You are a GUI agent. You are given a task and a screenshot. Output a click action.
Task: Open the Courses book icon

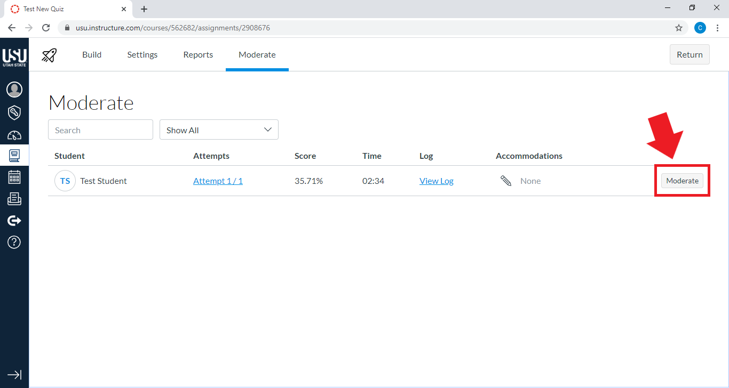14,156
